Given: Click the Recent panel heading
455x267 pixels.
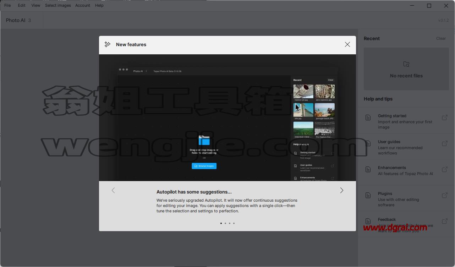Looking at the screenshot, I should point(372,38).
